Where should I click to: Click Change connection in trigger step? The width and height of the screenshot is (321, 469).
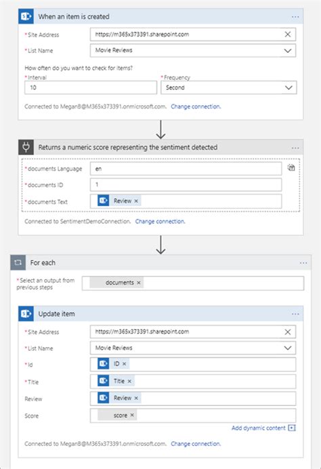[196, 106]
